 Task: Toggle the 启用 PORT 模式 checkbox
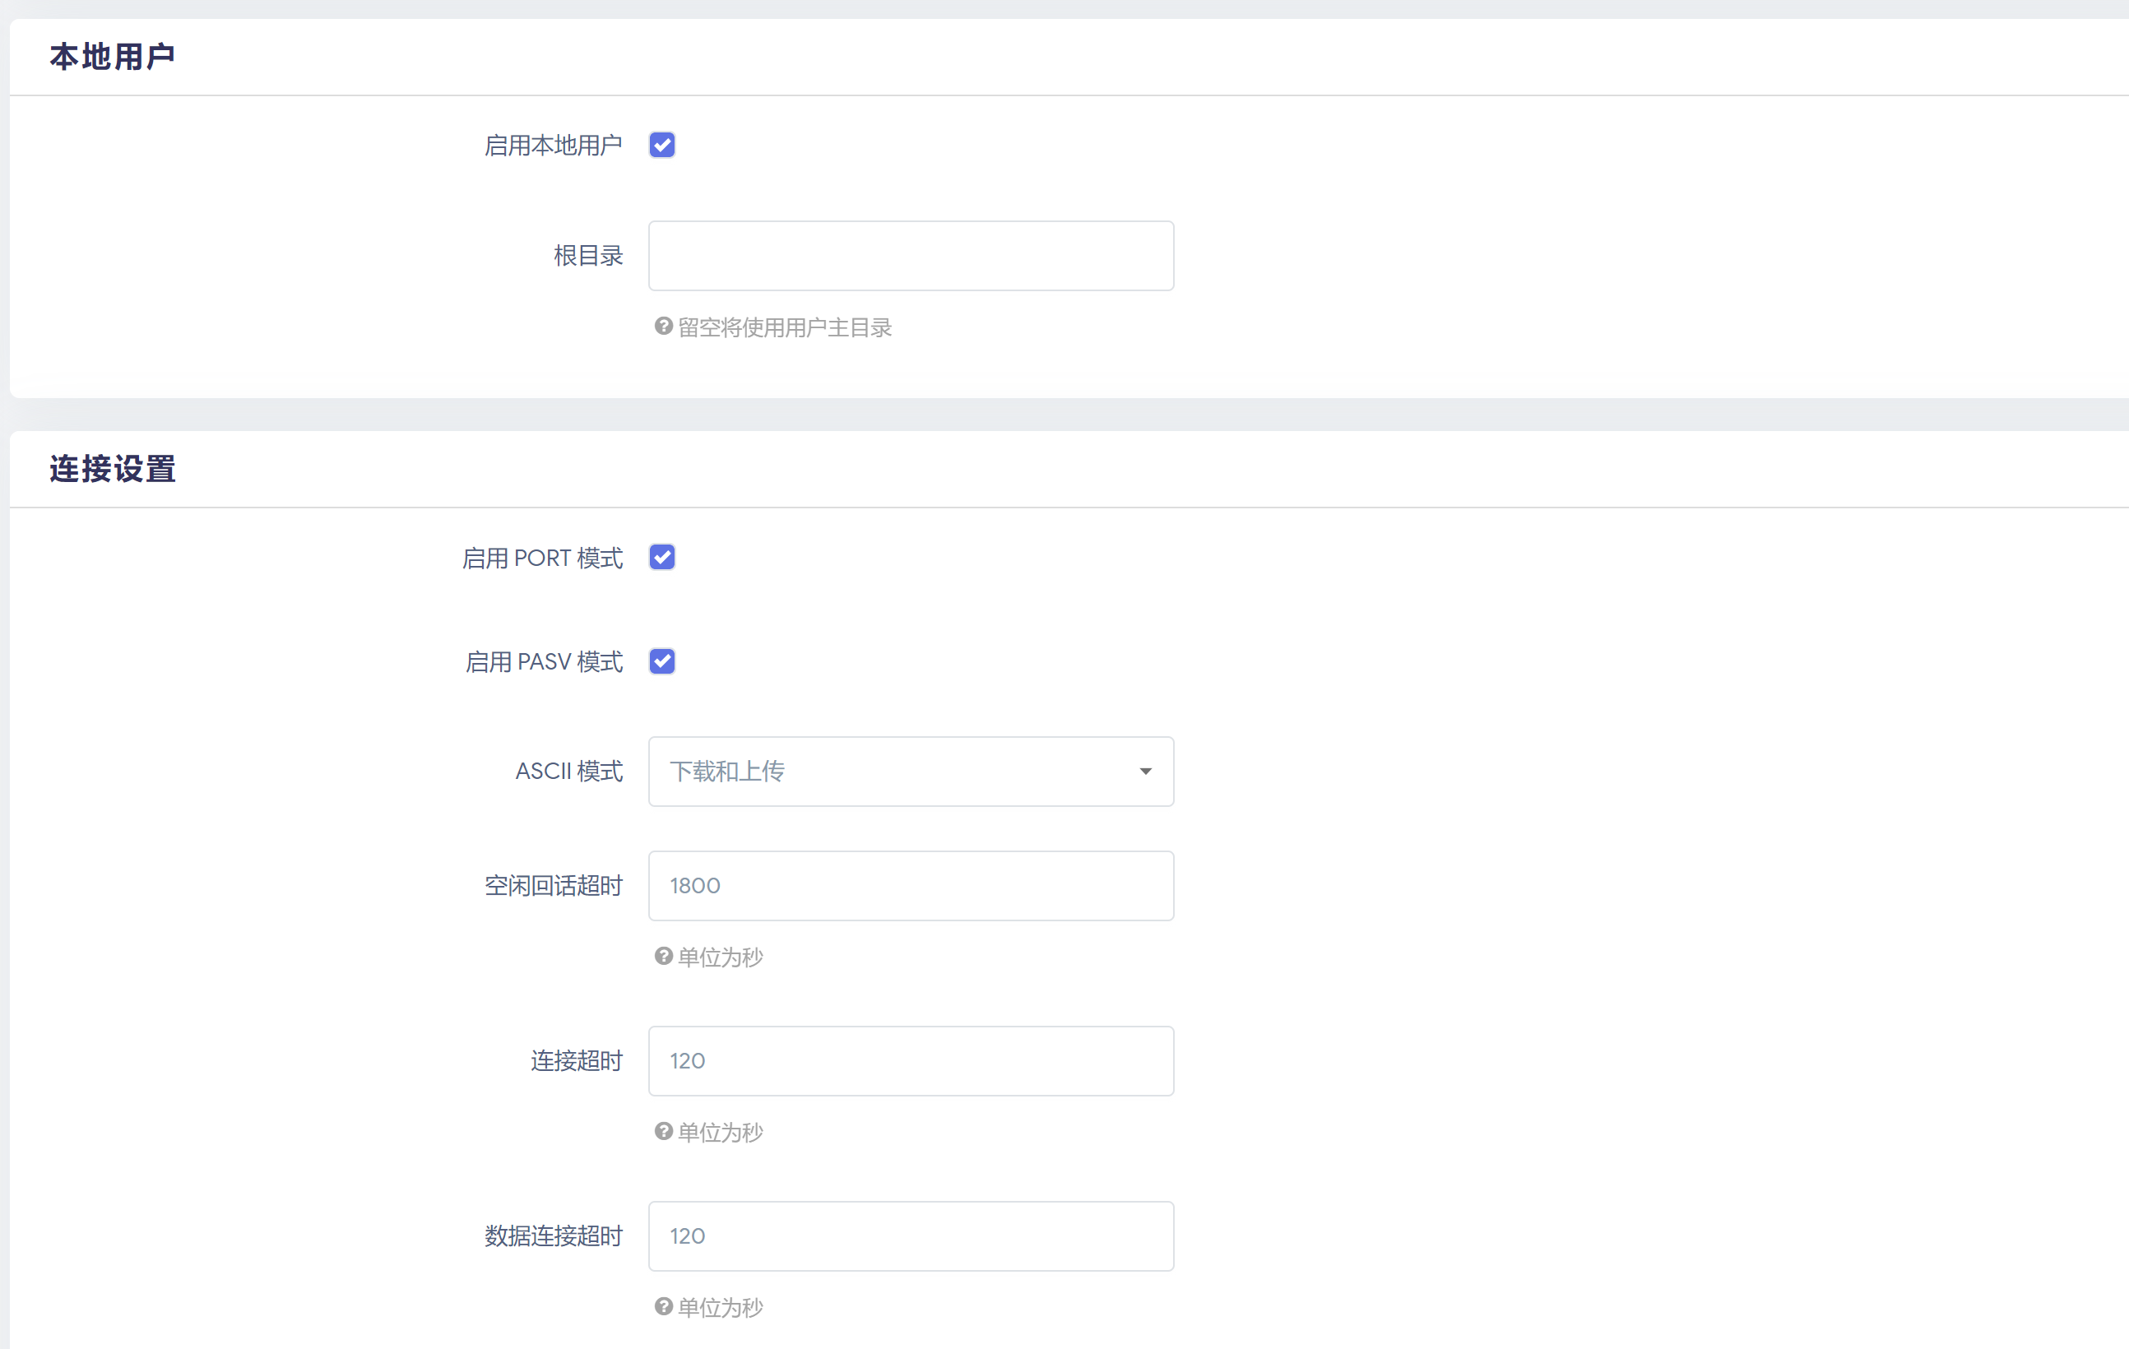point(661,557)
